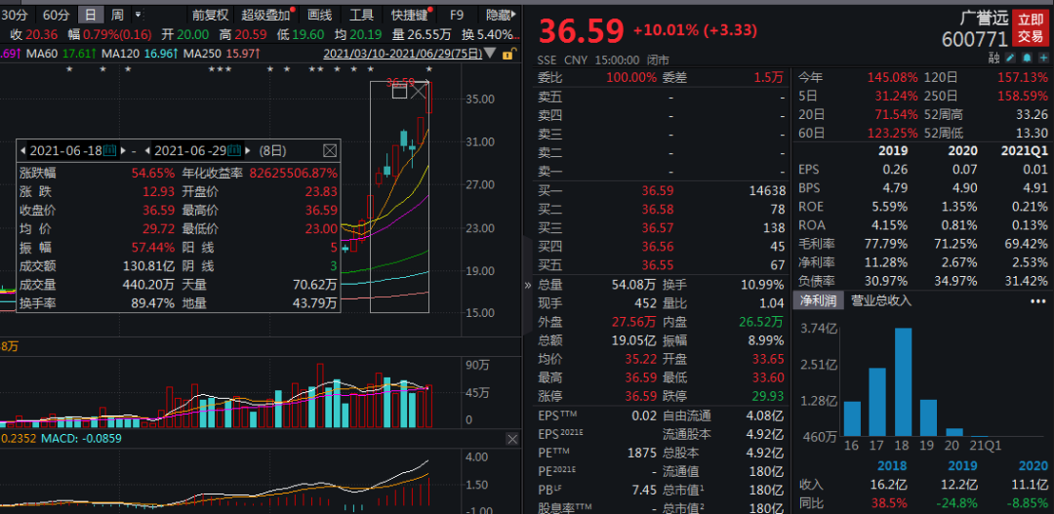
Task: Open the three-dots menu beside 营业总收入
Action: (1038, 301)
